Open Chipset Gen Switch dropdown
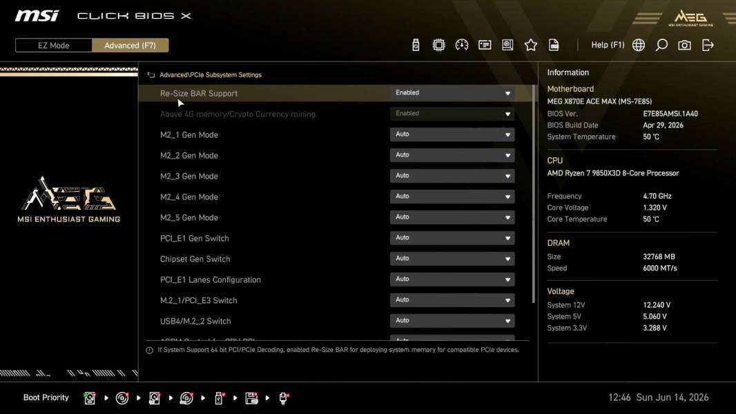 click(x=452, y=259)
